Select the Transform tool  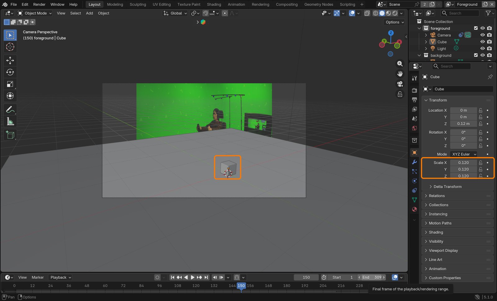click(10, 96)
